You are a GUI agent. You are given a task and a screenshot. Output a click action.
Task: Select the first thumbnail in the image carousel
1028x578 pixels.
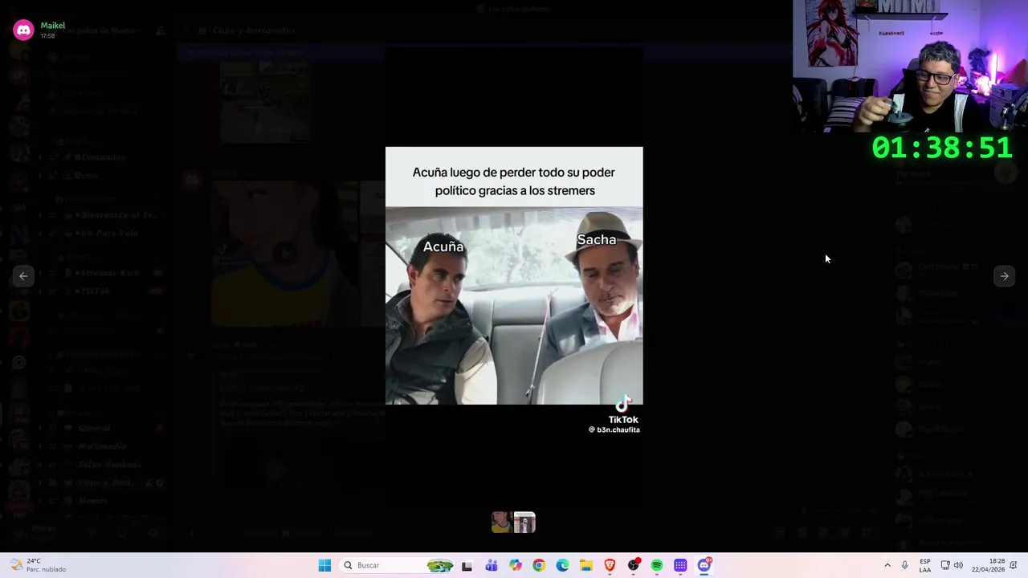pyautogui.click(x=502, y=523)
